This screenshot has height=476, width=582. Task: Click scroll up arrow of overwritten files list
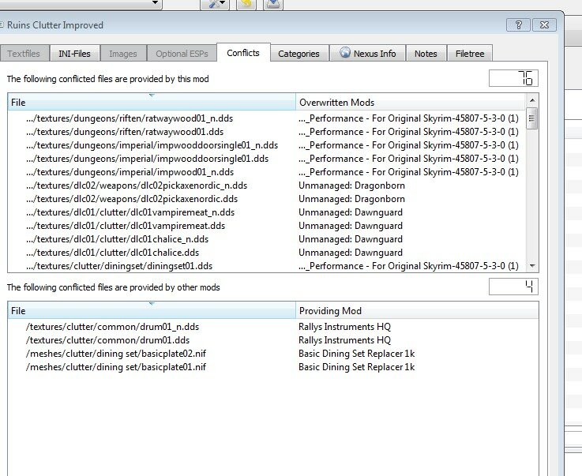tap(532, 101)
